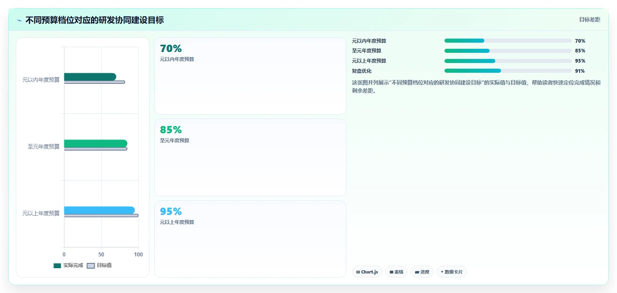Click the 目标值 legend label
This screenshot has height=293, width=617.
pos(104,265)
